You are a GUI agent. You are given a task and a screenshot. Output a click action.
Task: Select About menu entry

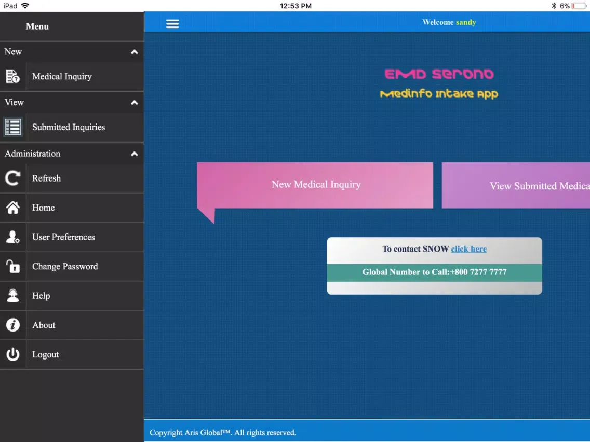[x=72, y=325]
